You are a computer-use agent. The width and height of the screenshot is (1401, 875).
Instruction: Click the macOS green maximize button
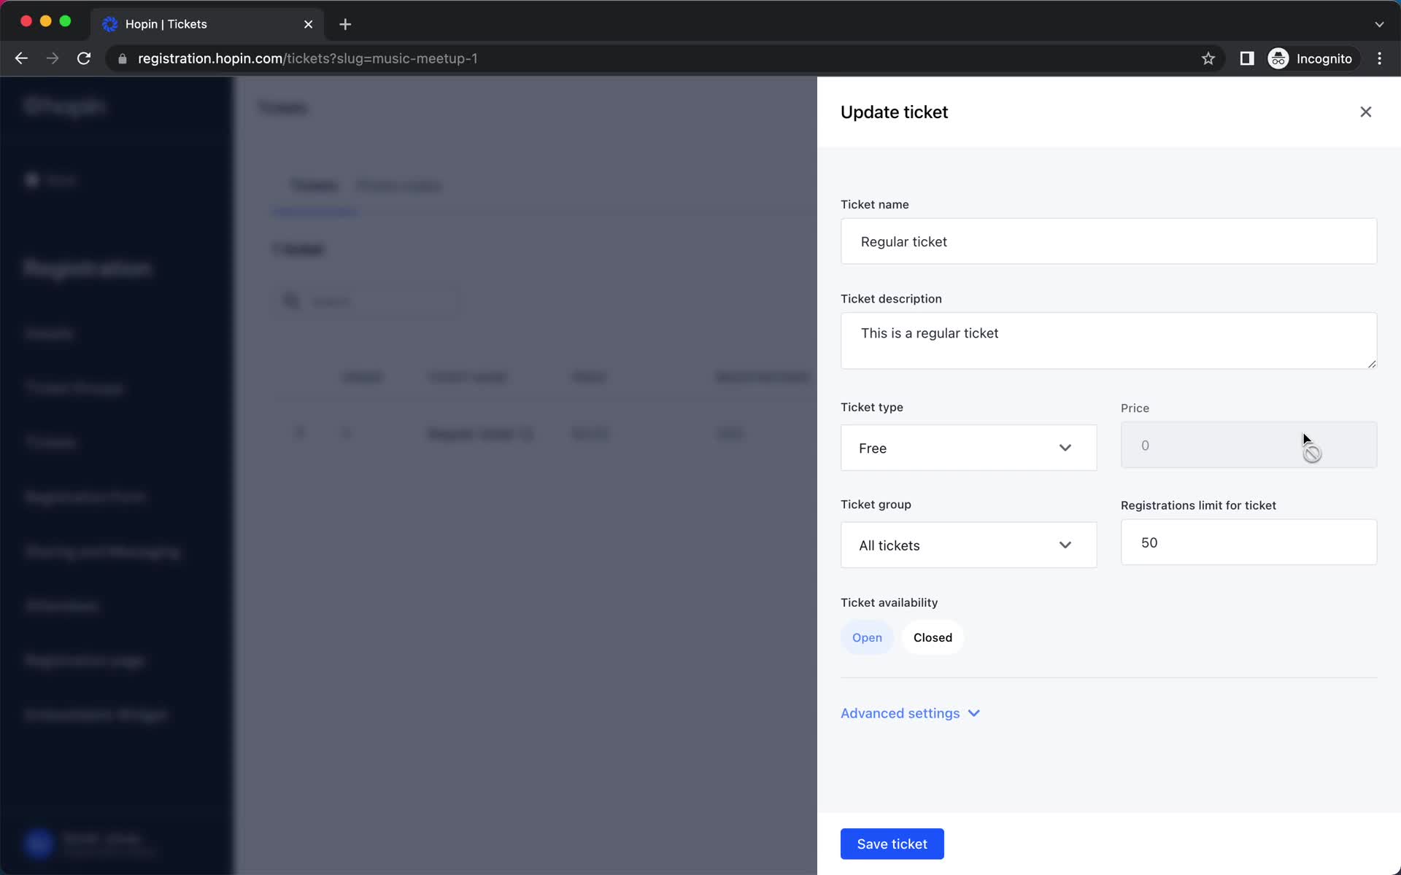click(65, 21)
